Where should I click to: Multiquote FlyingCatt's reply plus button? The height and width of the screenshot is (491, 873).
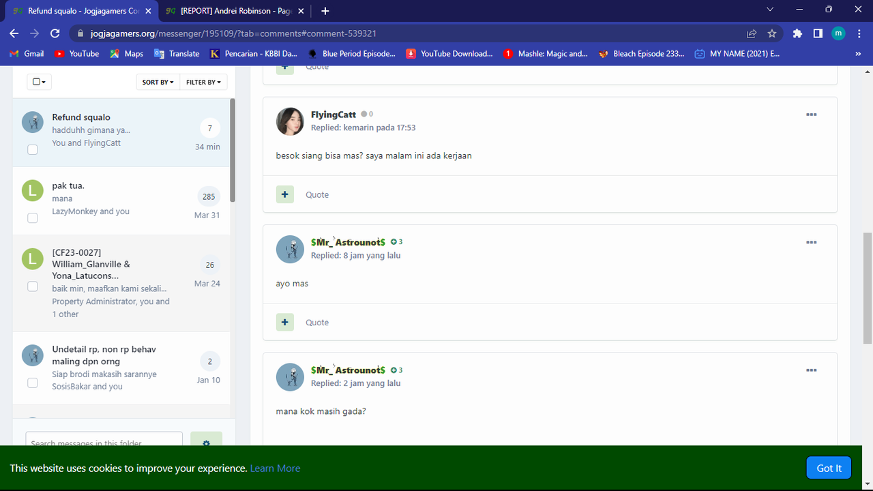click(x=285, y=194)
